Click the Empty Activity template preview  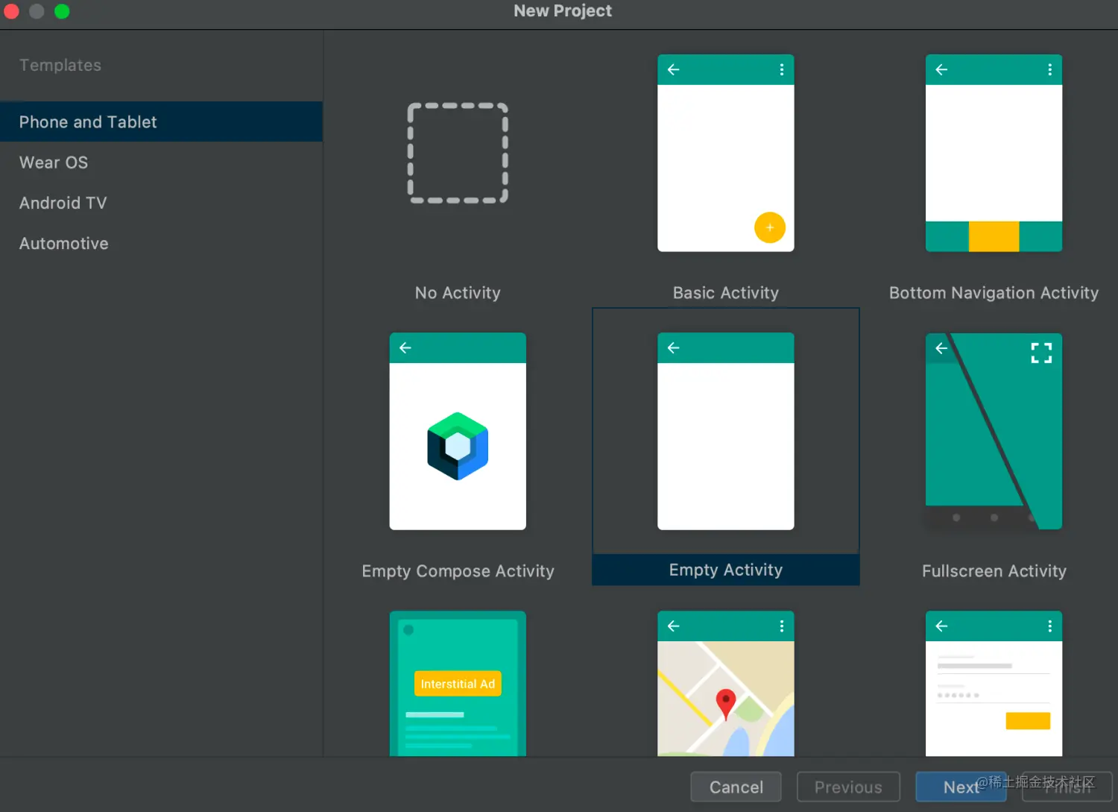tap(726, 431)
